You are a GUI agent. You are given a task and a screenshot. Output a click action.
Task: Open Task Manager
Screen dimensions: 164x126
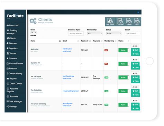pyautogui.click(x=14, y=101)
